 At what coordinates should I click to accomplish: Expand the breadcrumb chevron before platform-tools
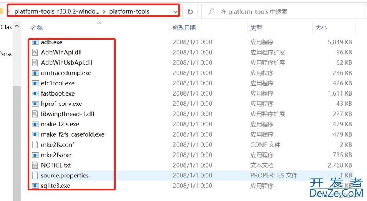click(104, 11)
